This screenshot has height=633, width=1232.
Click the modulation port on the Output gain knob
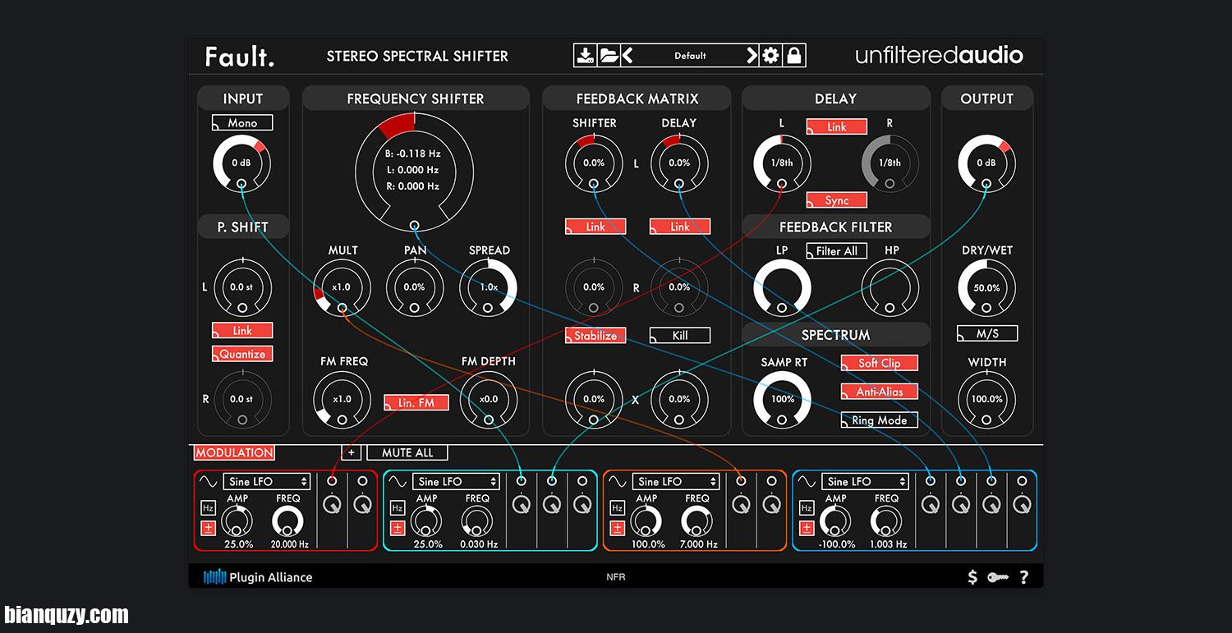(x=986, y=184)
